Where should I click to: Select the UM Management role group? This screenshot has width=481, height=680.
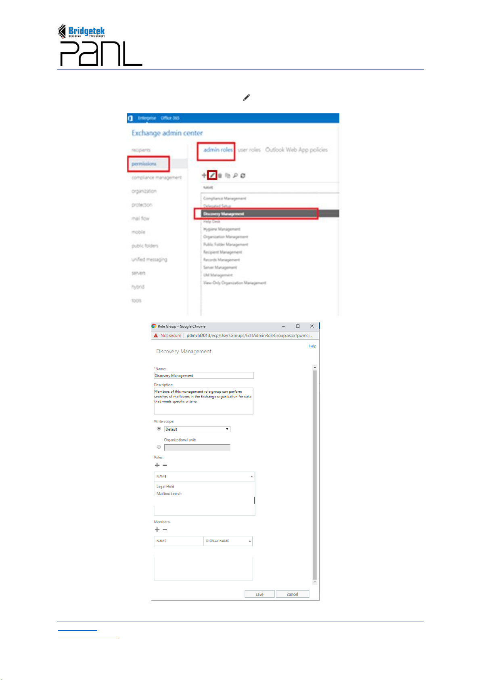point(218,275)
